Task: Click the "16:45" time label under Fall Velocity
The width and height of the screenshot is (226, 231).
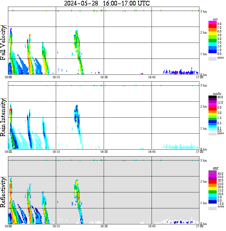Action: [x=152, y=77]
